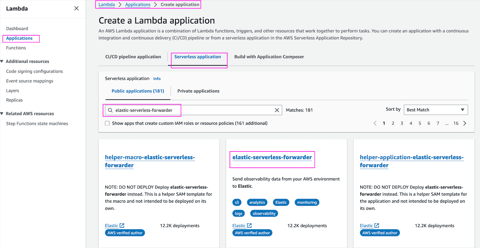
Task: Open the CI/CD pipeline application tab
Action: (x=133, y=57)
